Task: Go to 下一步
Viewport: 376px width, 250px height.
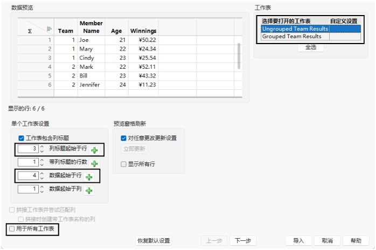Action: pyautogui.click(x=242, y=240)
